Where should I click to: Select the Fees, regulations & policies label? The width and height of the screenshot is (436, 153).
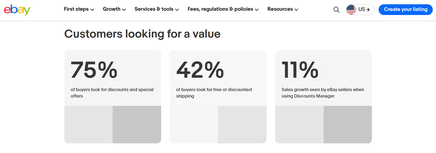[220, 9]
